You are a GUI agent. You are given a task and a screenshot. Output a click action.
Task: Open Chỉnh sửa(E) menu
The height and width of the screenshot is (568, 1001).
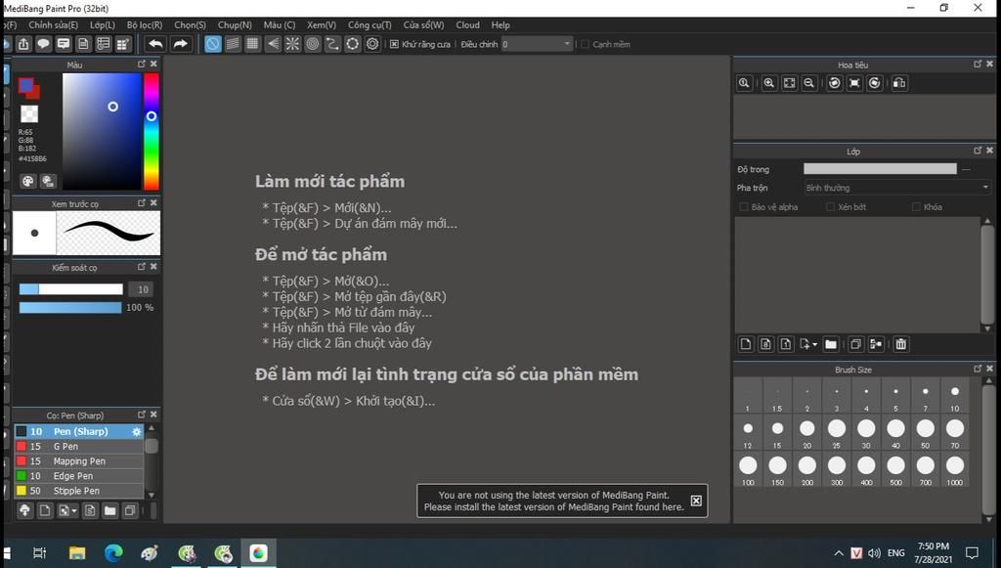53,24
